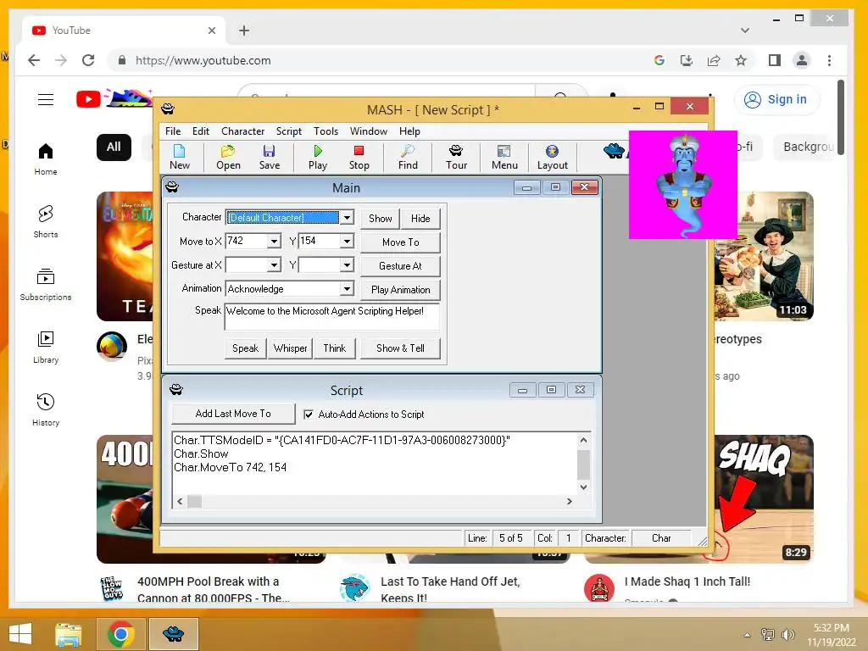
Task: Click the Hide character button
Action: pos(420,218)
